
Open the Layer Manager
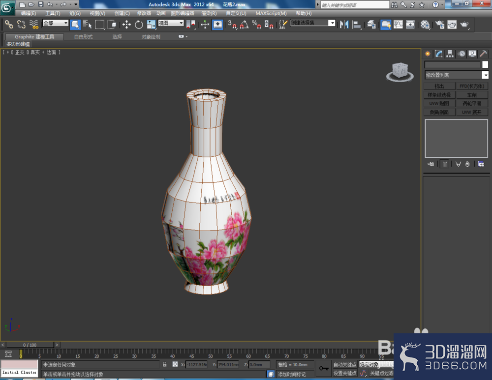point(371,24)
